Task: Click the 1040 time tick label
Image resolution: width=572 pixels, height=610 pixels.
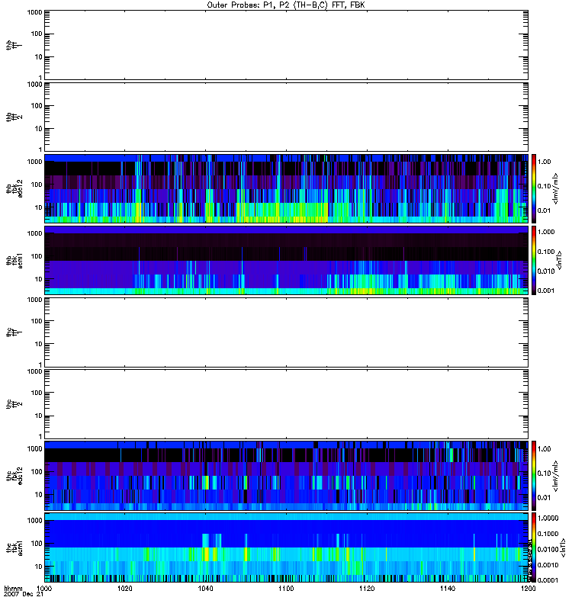Action: 205,590
